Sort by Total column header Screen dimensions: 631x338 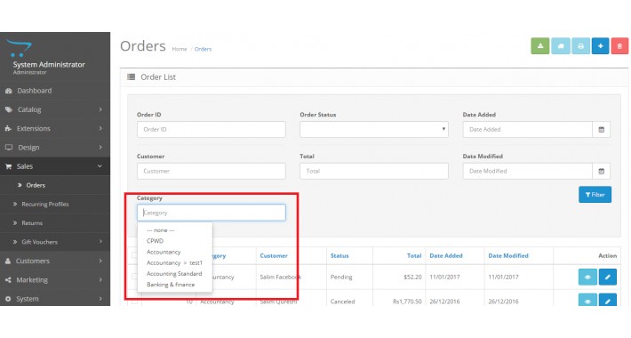[414, 256]
